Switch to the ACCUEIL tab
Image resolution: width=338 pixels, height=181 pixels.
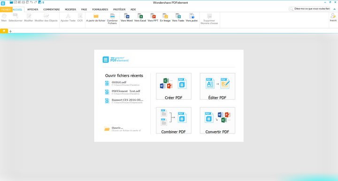[17, 9]
